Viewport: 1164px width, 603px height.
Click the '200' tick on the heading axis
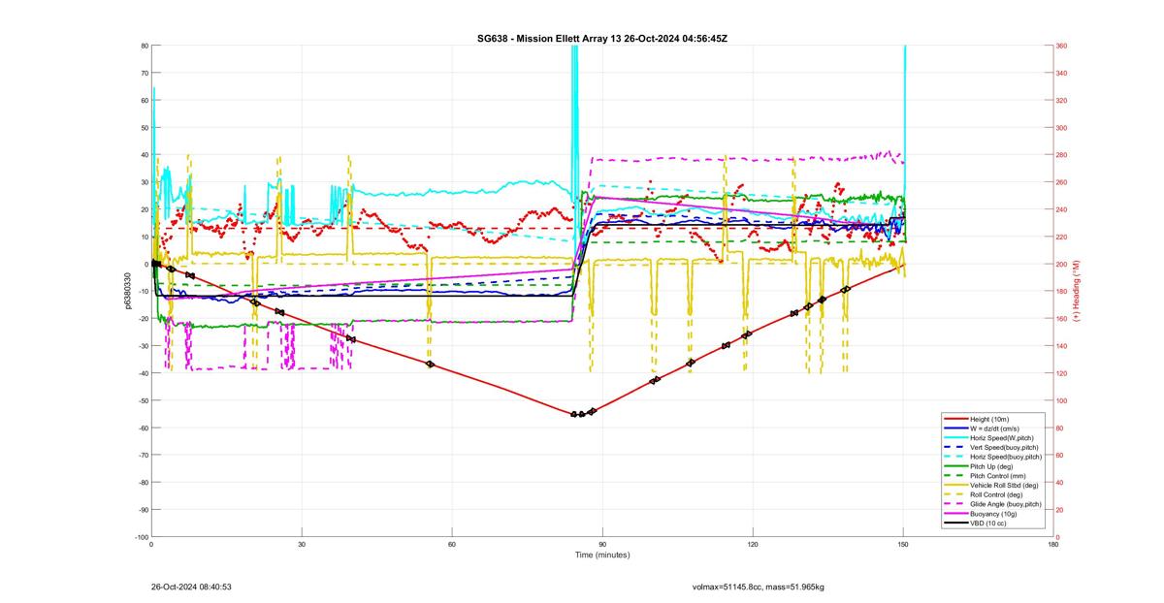tap(1062, 264)
